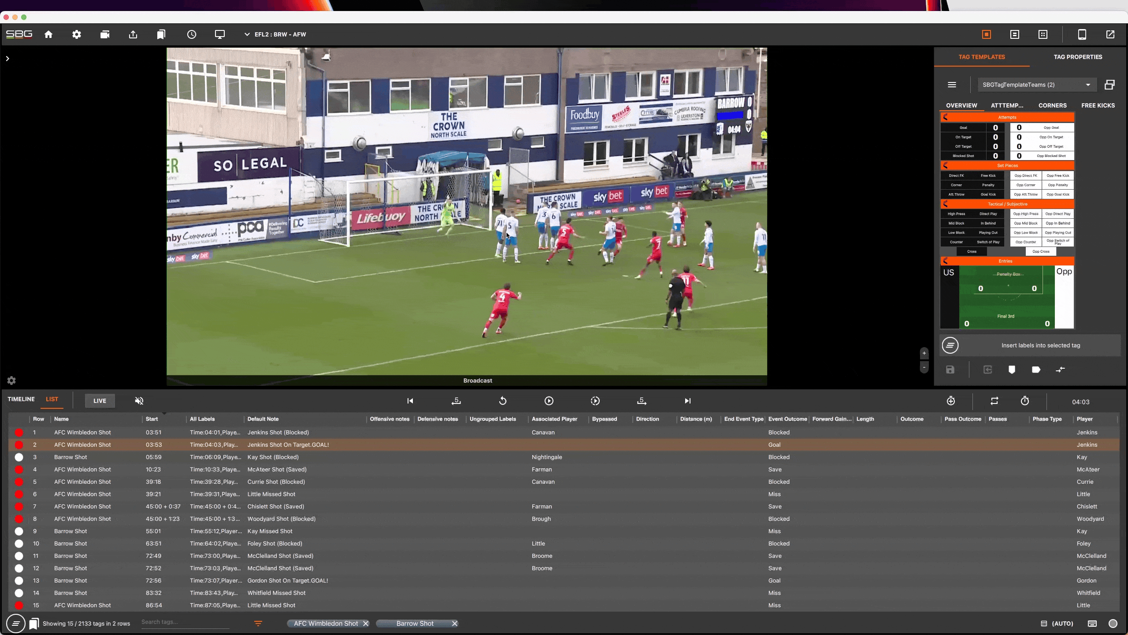The width and height of the screenshot is (1128, 635).
Task: Click the video clapperboard icon in toolbar
Action: pos(105,34)
